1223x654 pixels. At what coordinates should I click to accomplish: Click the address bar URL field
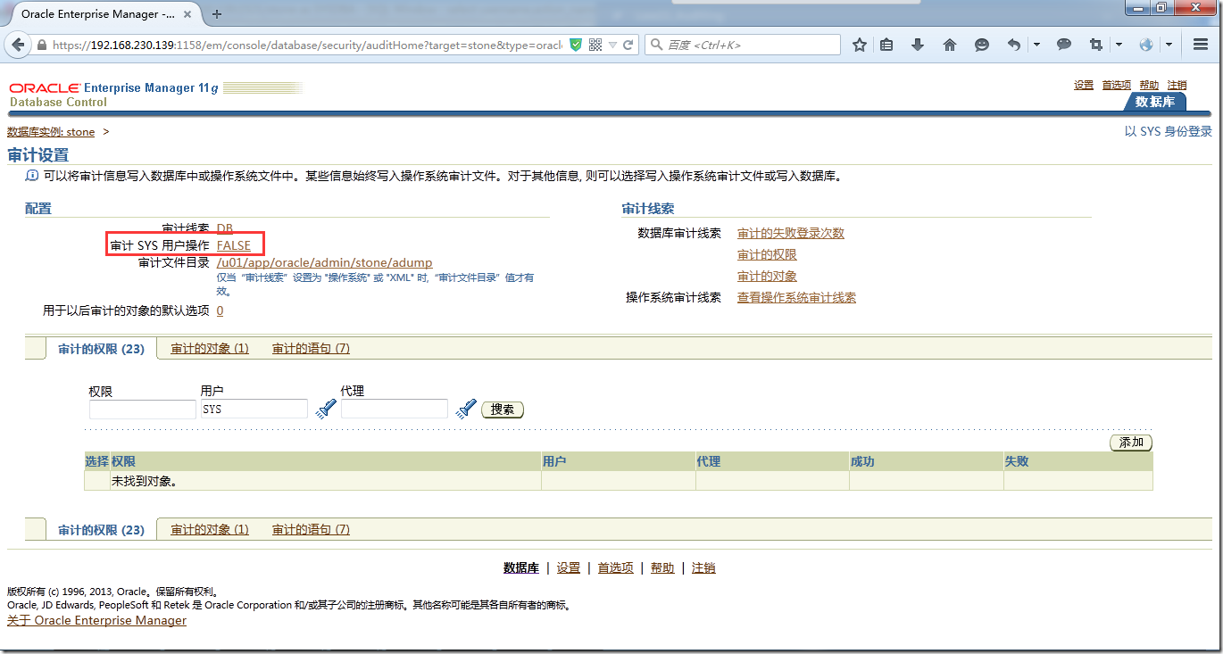(x=307, y=45)
